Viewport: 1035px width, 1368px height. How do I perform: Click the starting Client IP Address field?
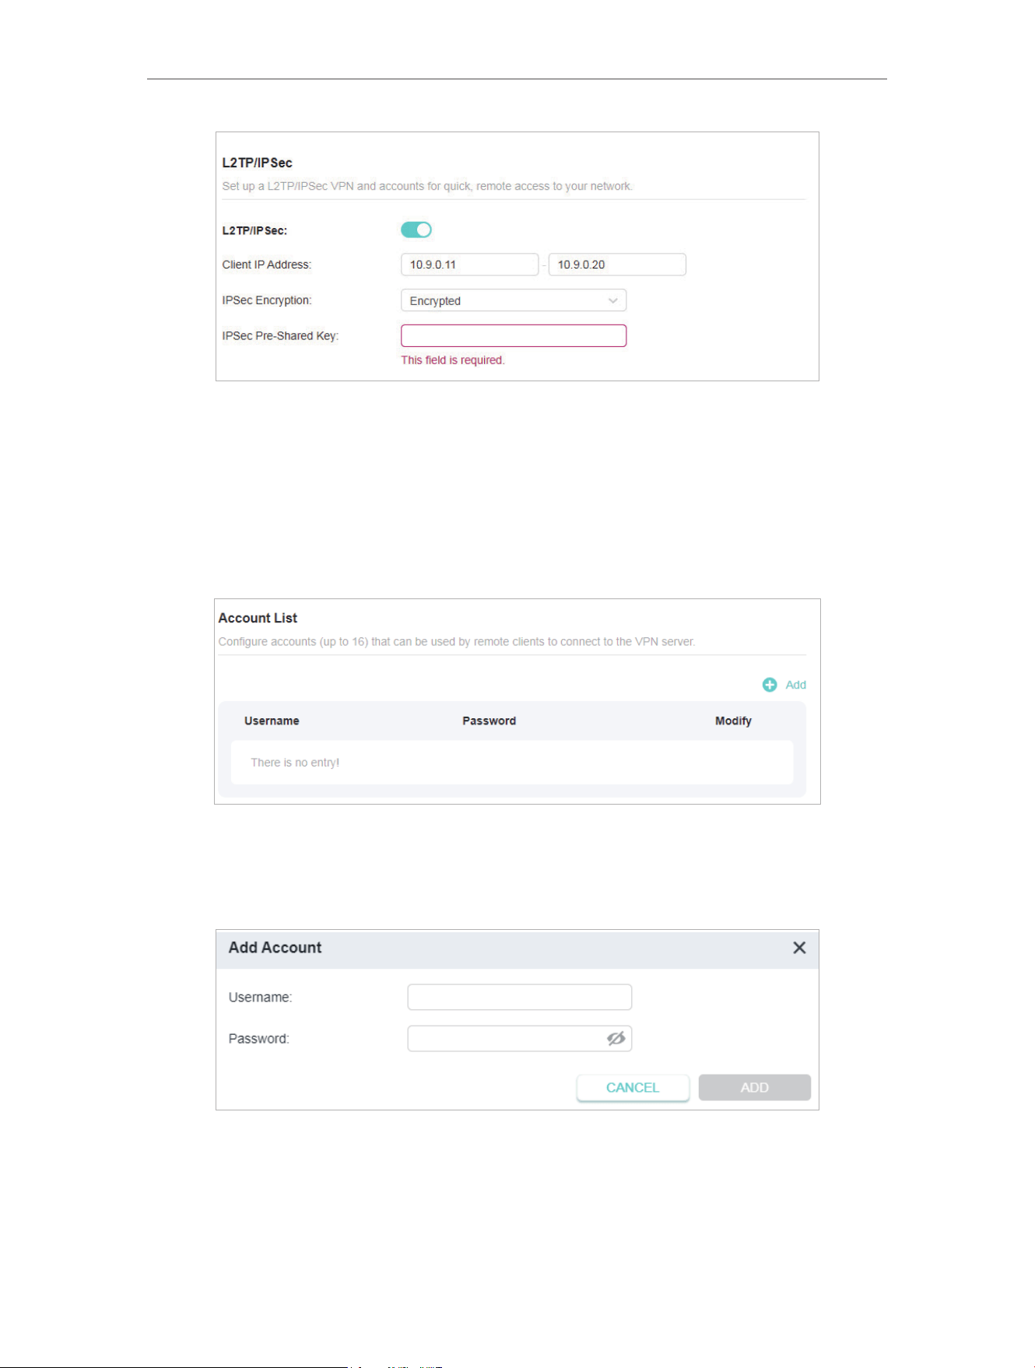pos(469,265)
